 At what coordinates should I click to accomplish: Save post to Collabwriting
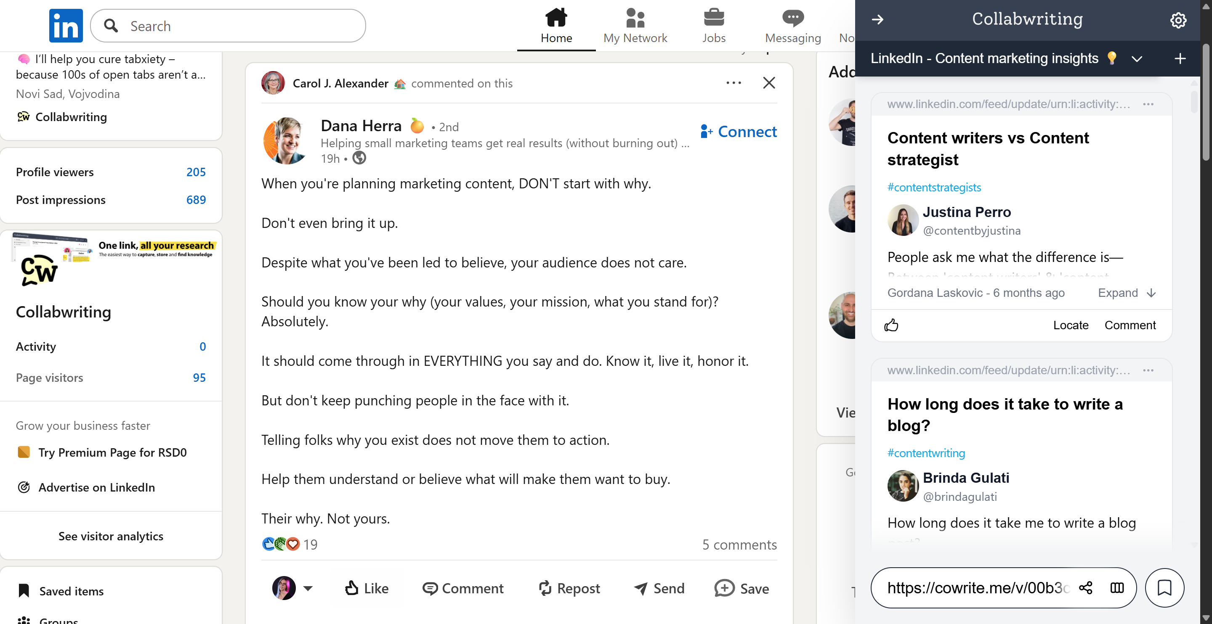click(742, 588)
